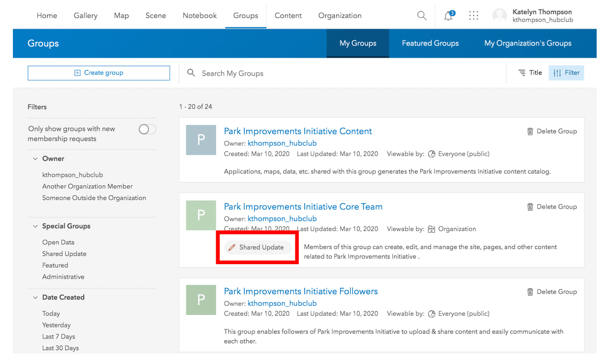Viewport: 607px width, 364px height.
Task: Switch to the Featured Groups tab
Action: pos(430,43)
